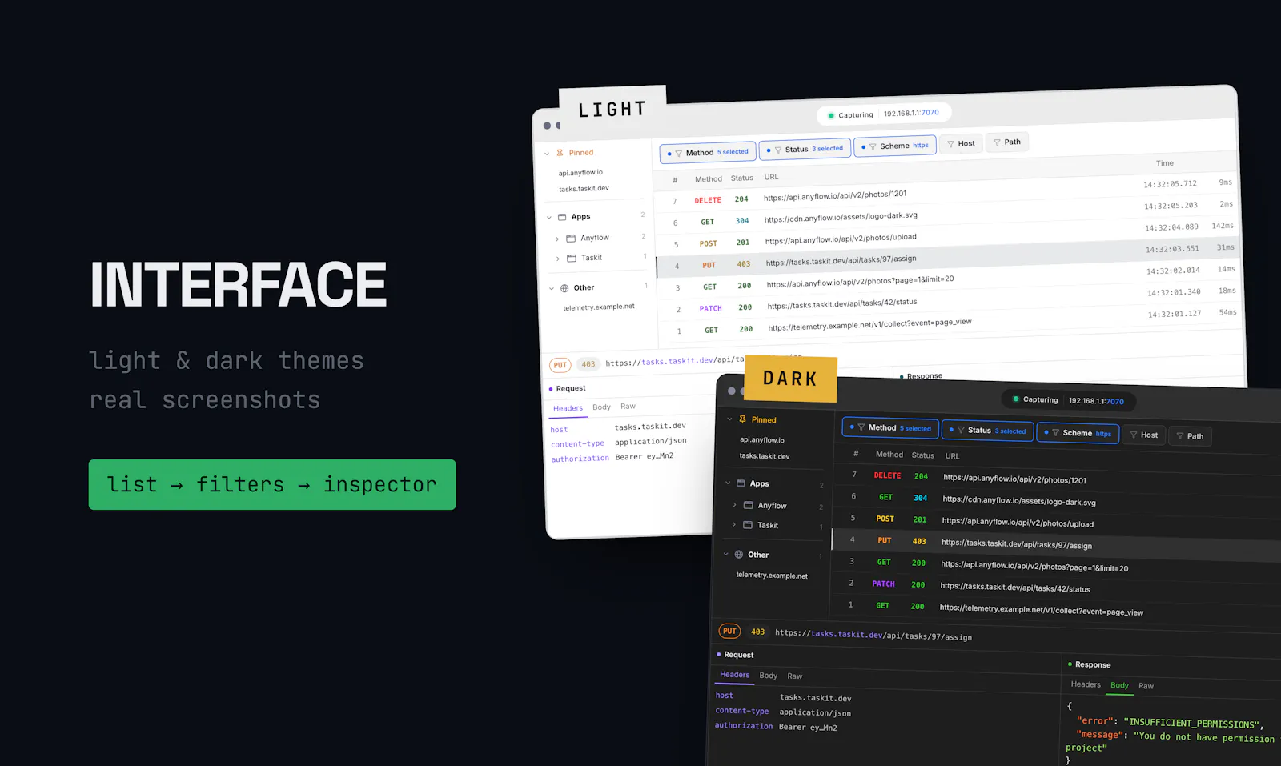Screen dimensions: 1281x766
Task: Collapse the Pinned section in the light window
Action: click(547, 154)
